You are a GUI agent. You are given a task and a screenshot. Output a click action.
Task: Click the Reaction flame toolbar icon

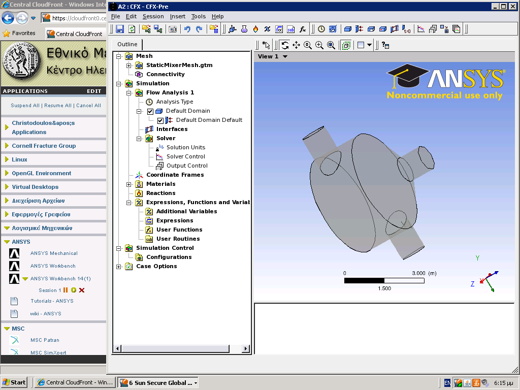click(x=255, y=29)
